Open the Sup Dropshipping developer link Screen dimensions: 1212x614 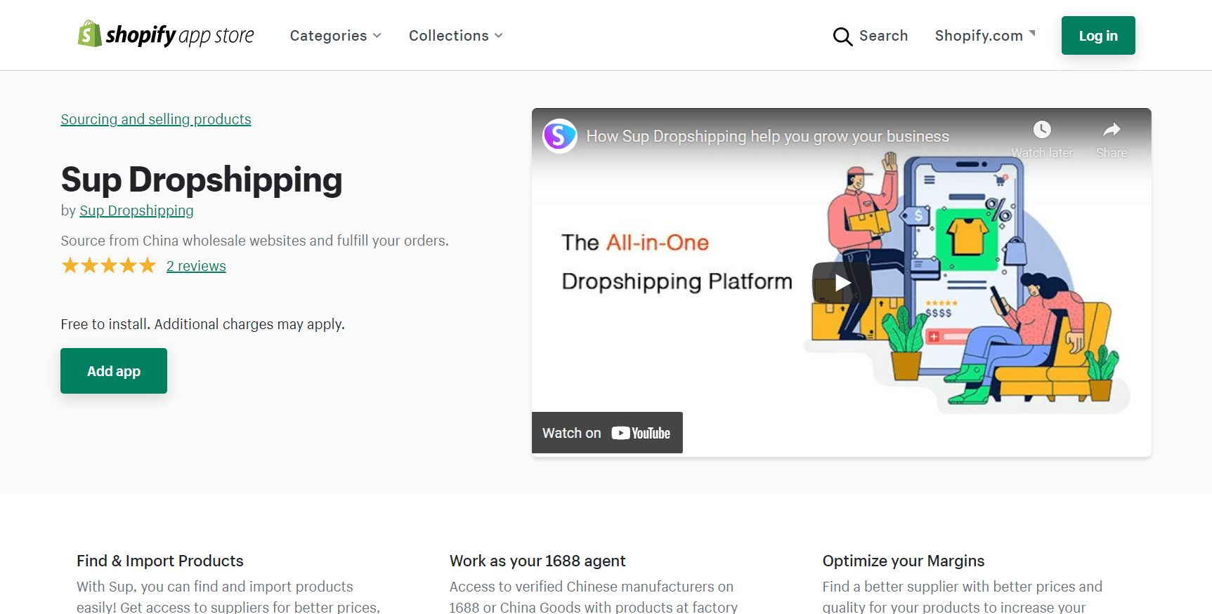point(136,211)
